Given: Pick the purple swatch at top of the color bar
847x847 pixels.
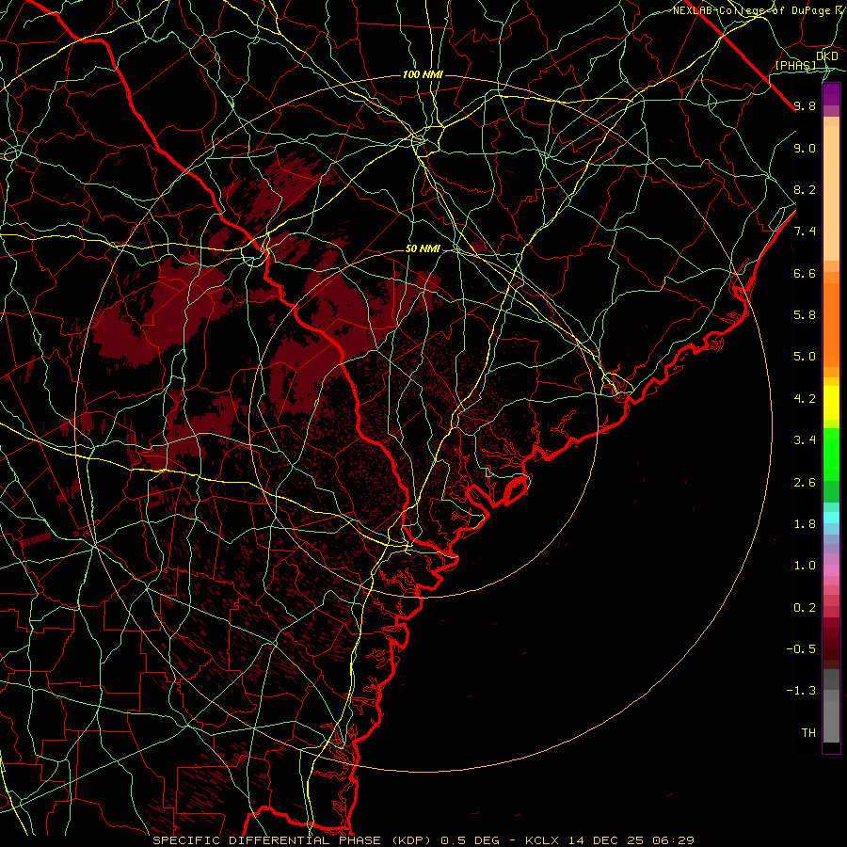Looking at the screenshot, I should coord(831,95).
